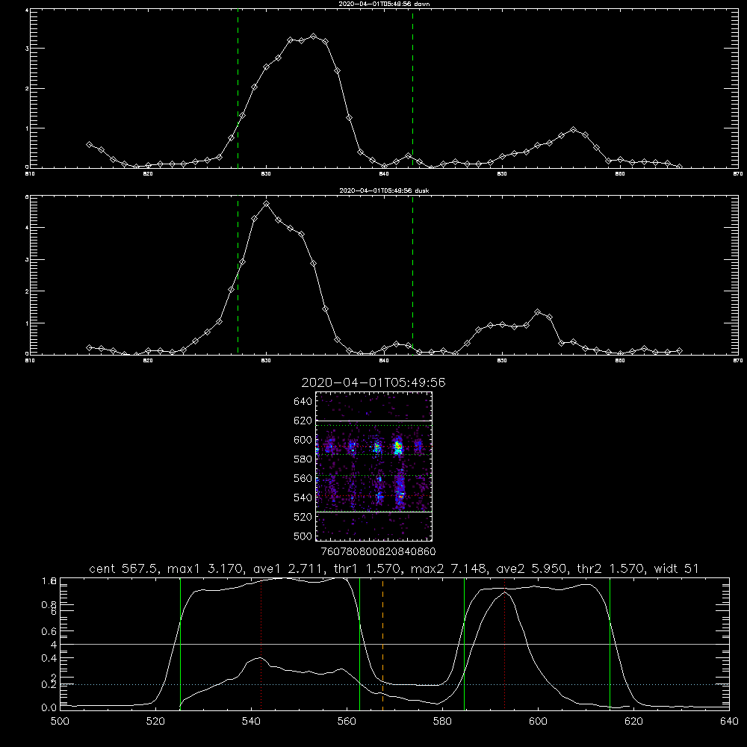
Task: Click the '840' x-axis label of dusk plot
Action: pyautogui.click(x=384, y=361)
